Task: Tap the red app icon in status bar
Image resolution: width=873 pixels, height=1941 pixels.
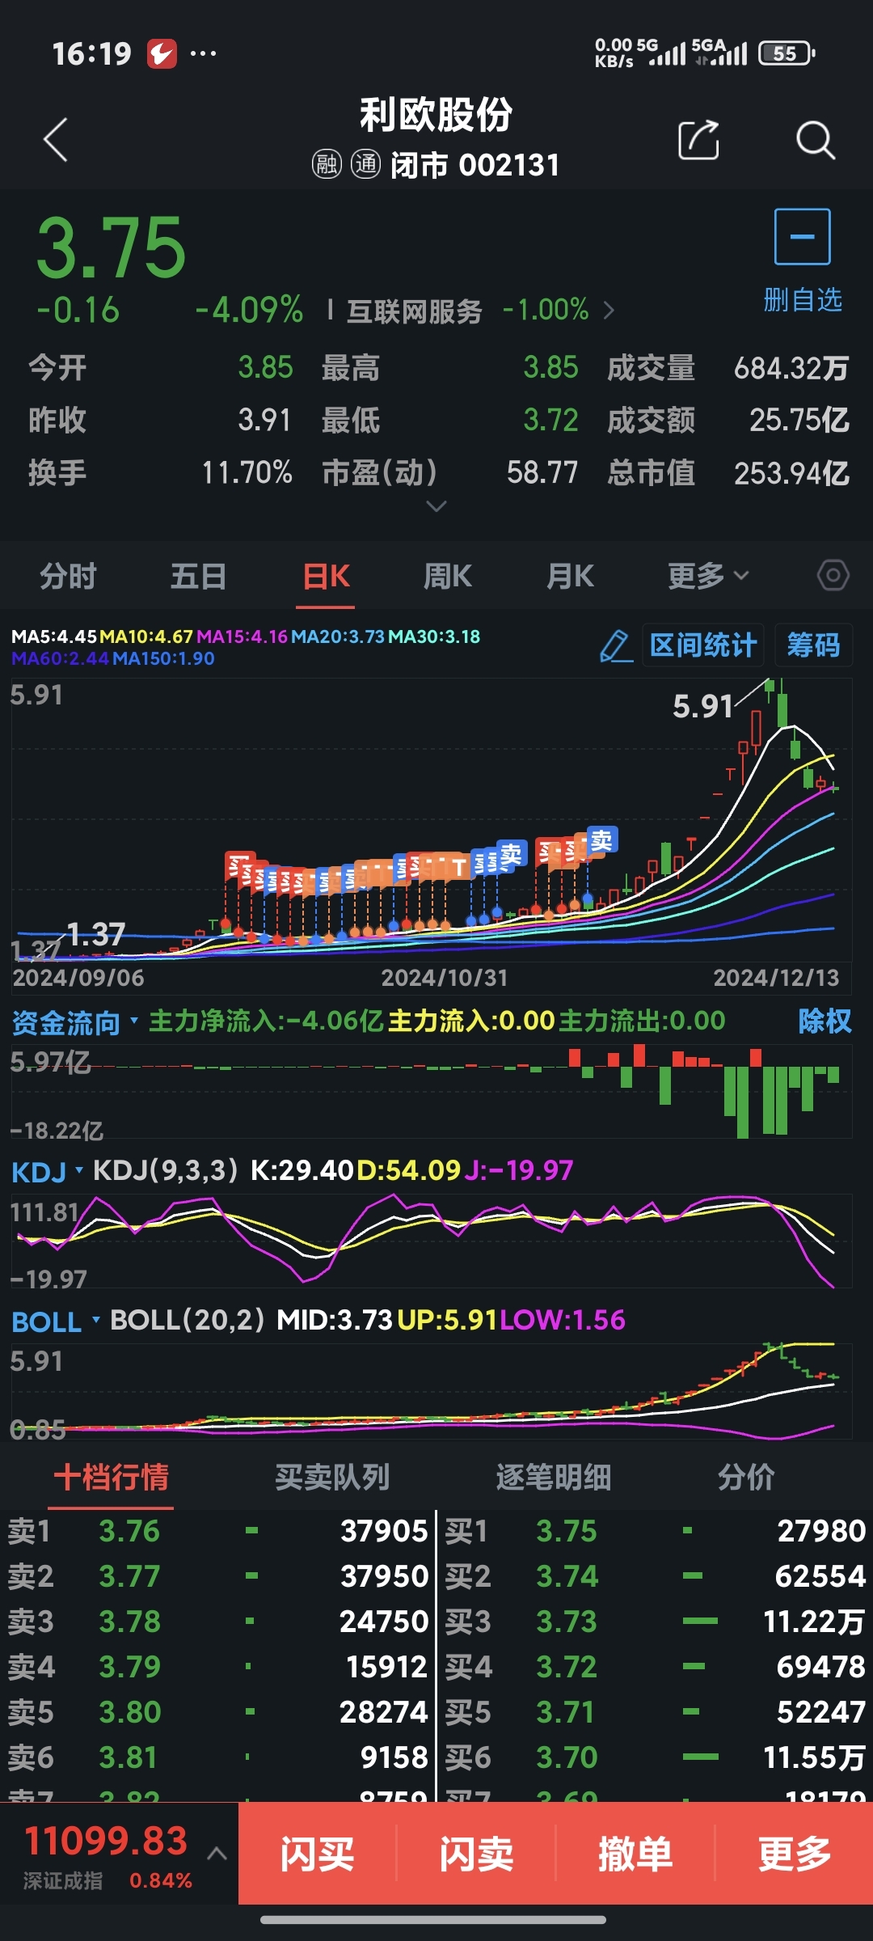Action: click(x=162, y=54)
